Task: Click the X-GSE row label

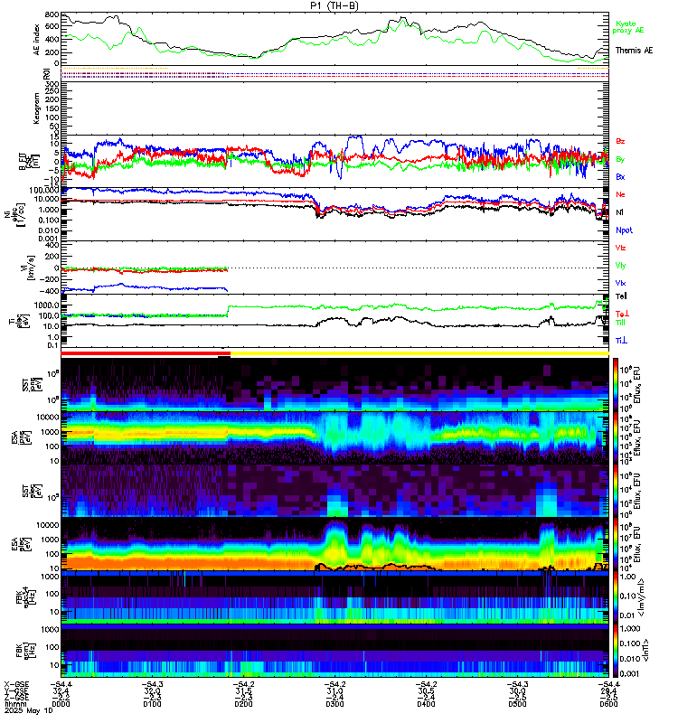Action: (16, 685)
